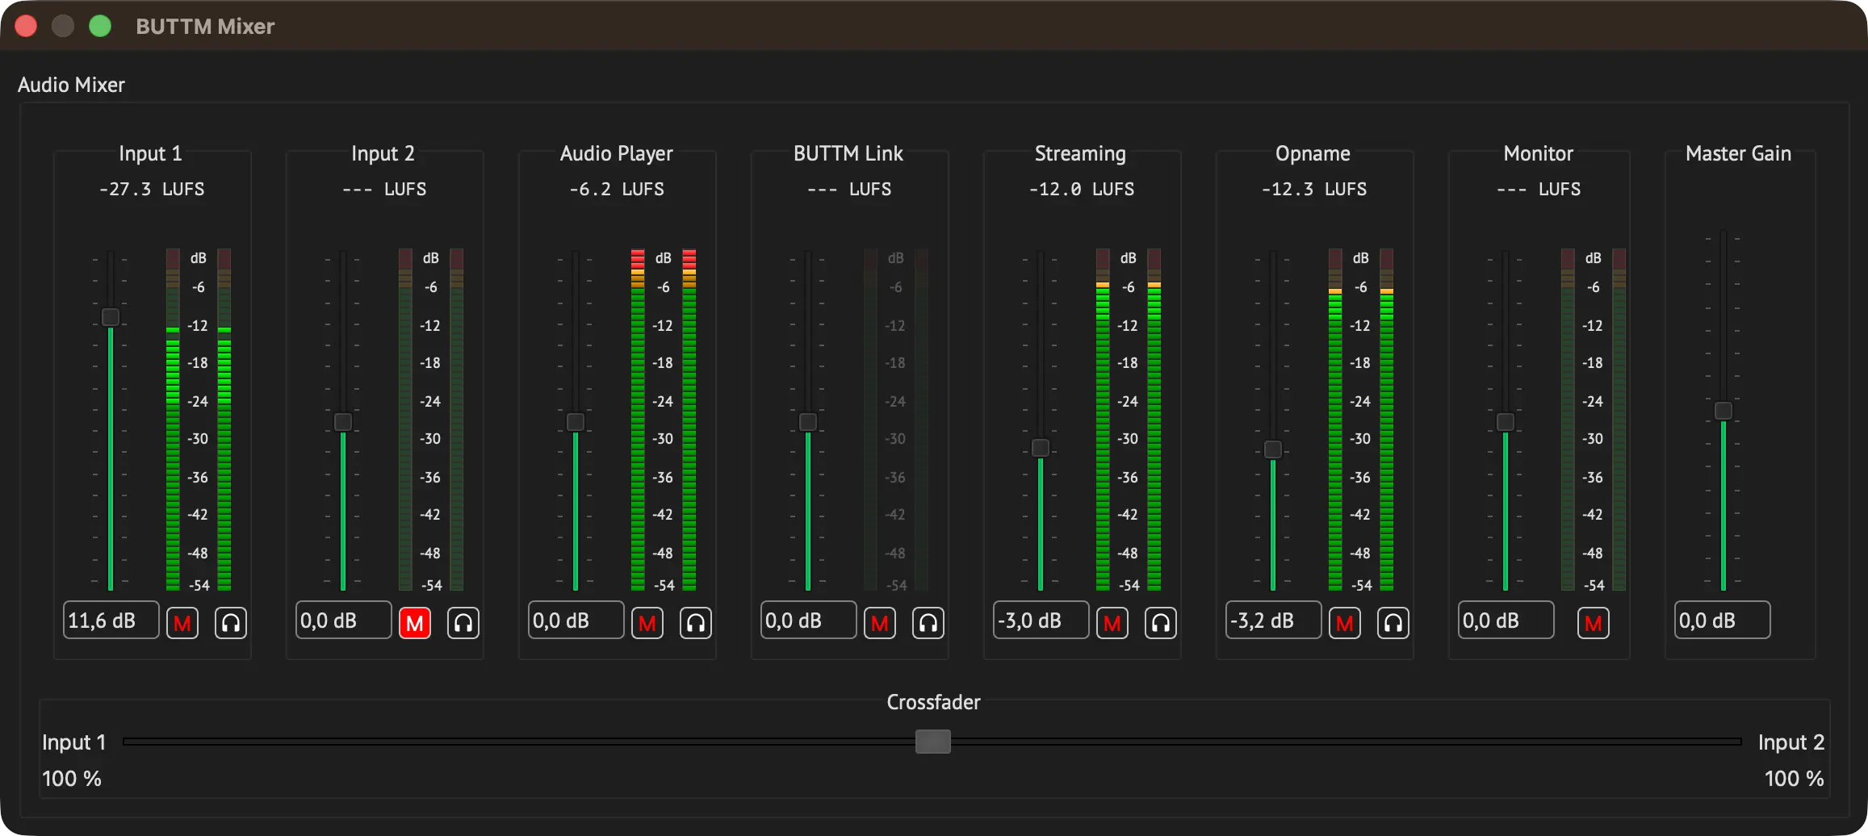
Task: Click the Audio Player level meter
Action: [x=664, y=420]
